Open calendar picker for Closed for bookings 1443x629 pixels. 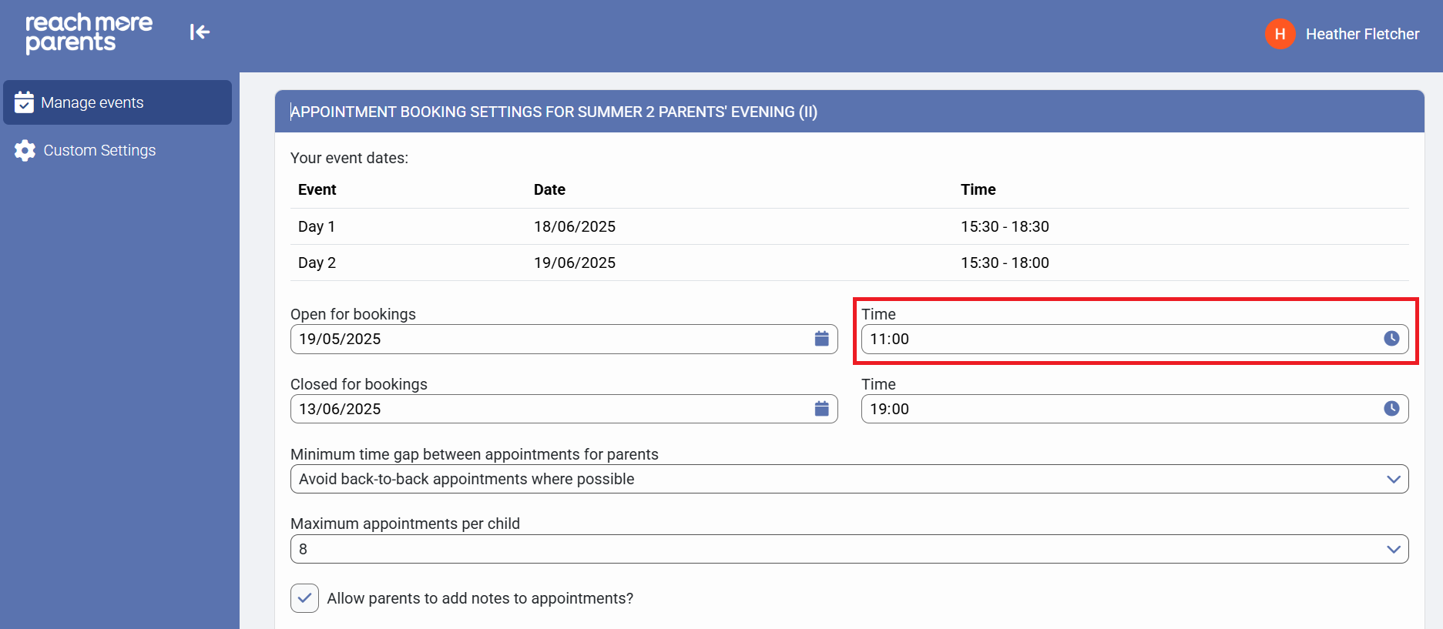point(821,409)
